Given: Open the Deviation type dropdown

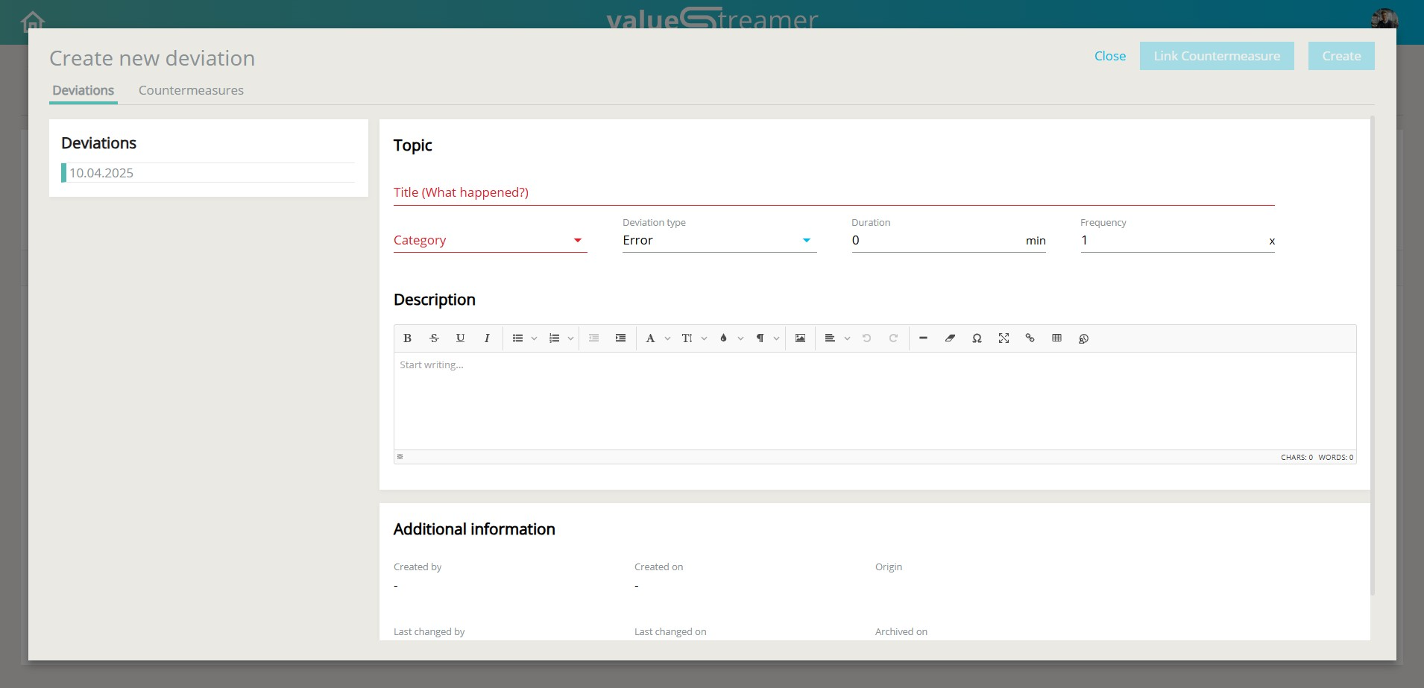Looking at the screenshot, I should coord(719,240).
